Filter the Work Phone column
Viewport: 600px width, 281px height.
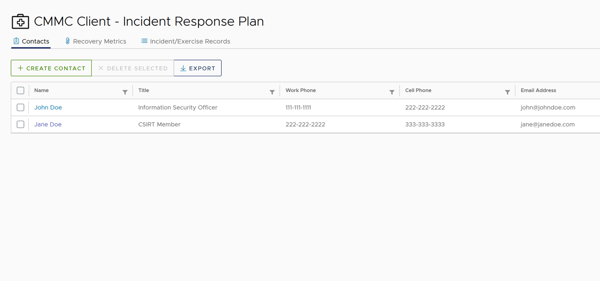392,92
